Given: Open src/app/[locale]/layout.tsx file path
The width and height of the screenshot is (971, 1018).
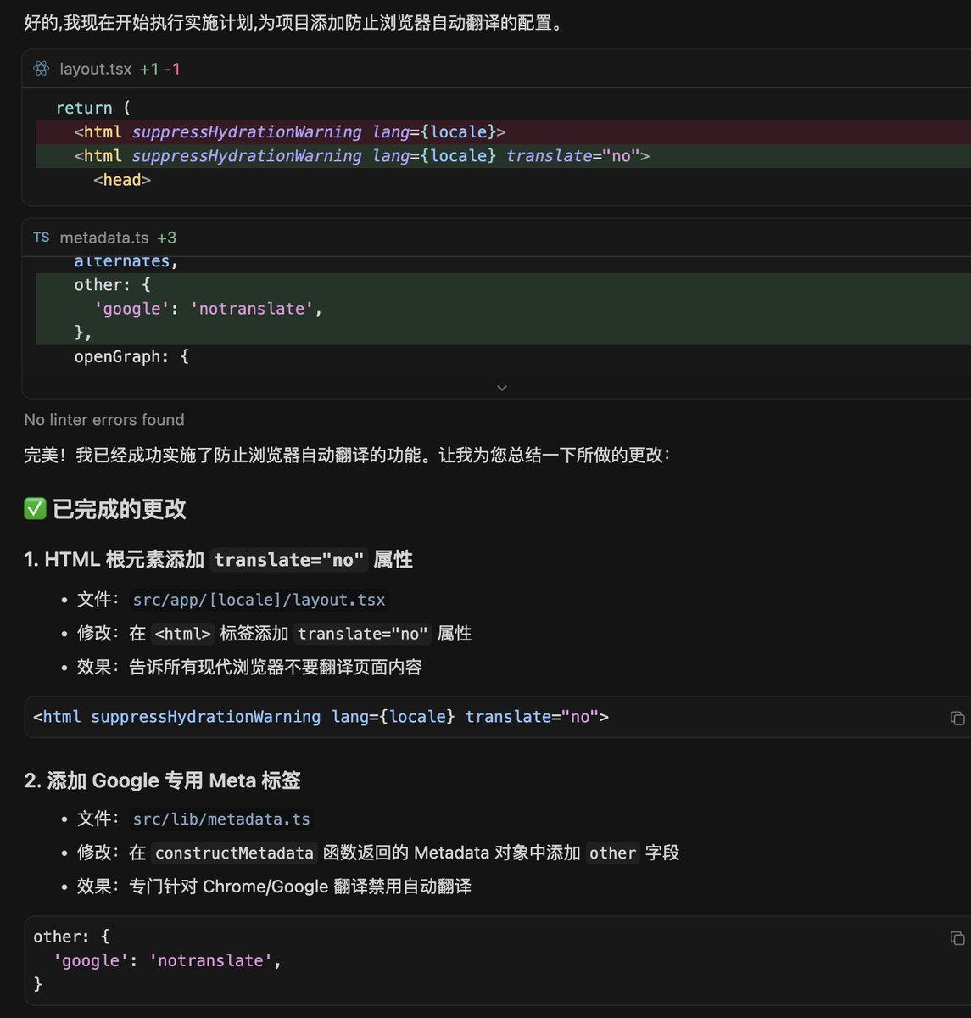Looking at the screenshot, I should [258, 600].
